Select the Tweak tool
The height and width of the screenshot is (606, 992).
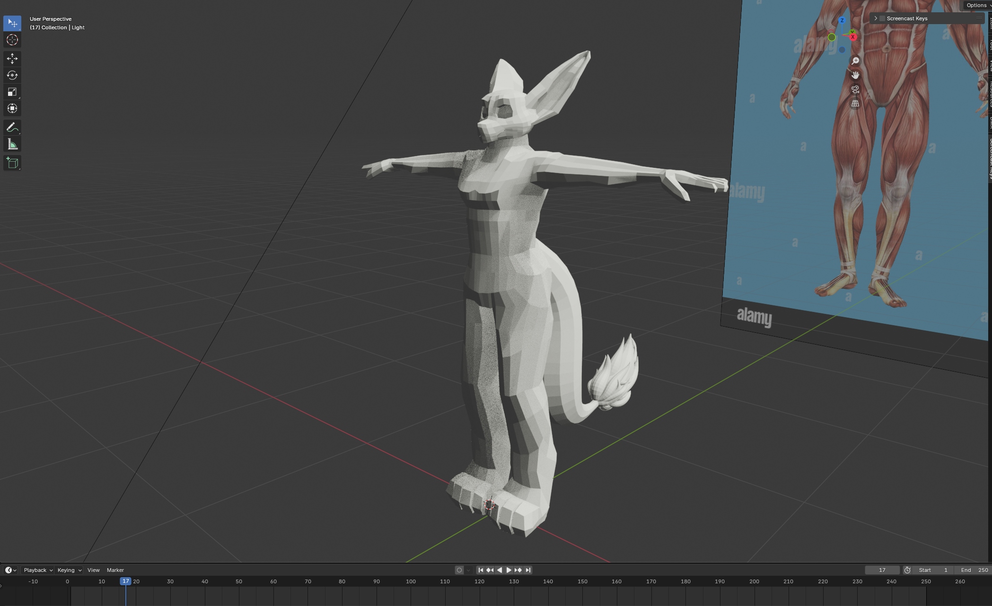coord(12,23)
